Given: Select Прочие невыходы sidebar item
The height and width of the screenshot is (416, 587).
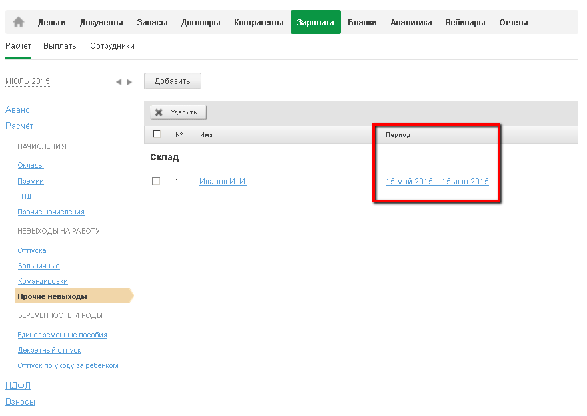Looking at the screenshot, I should click(74, 296).
